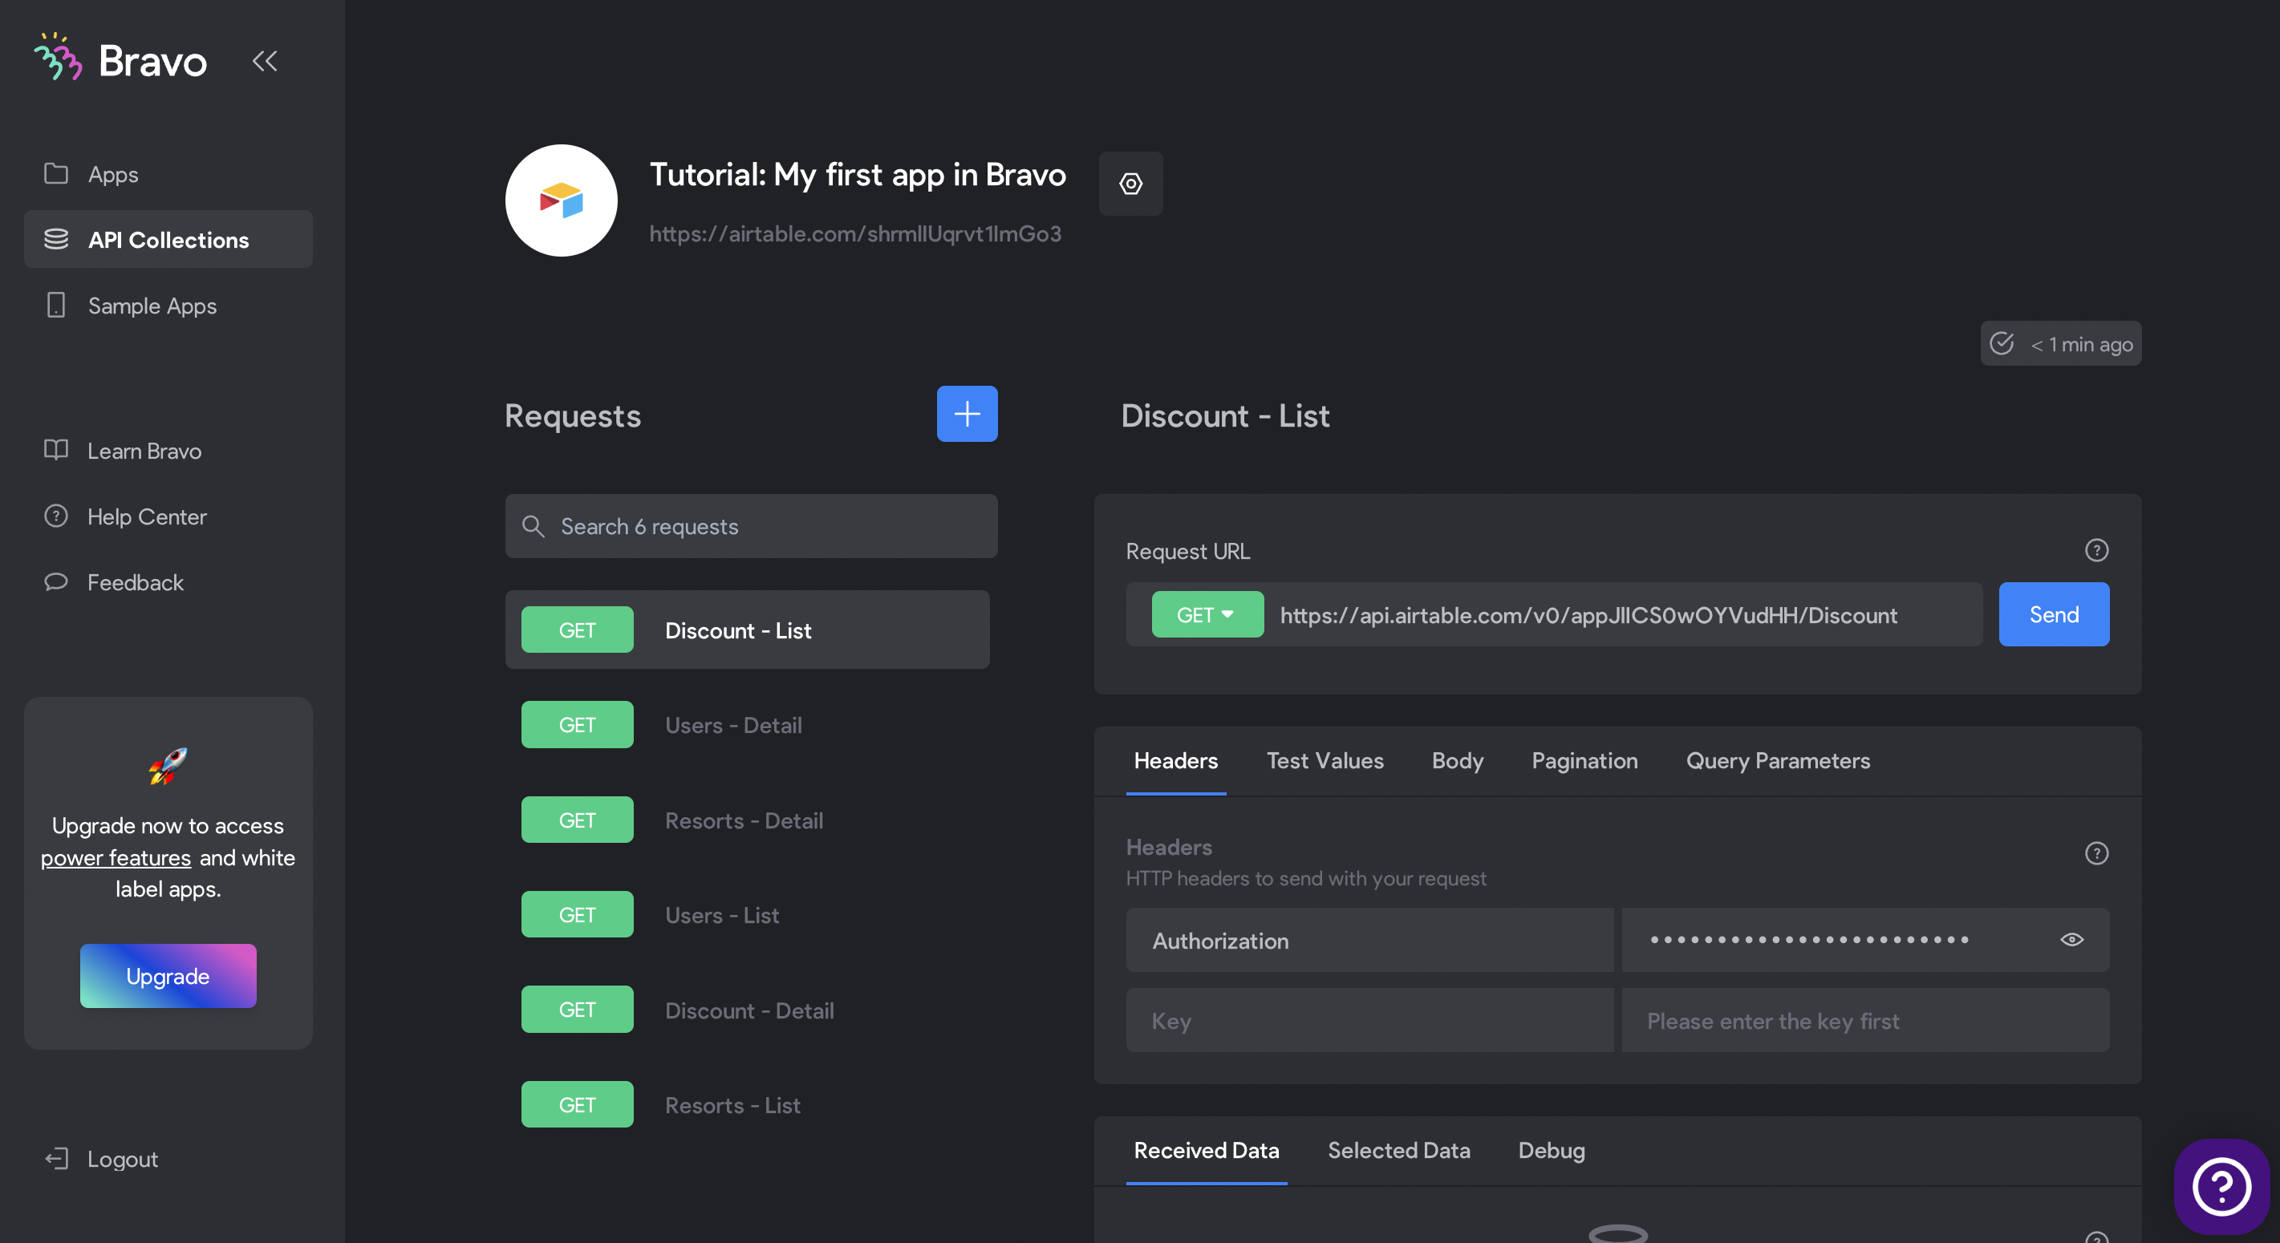Open collection settings gear icon
Viewport: 2280px width, 1243px height.
[x=1130, y=184]
